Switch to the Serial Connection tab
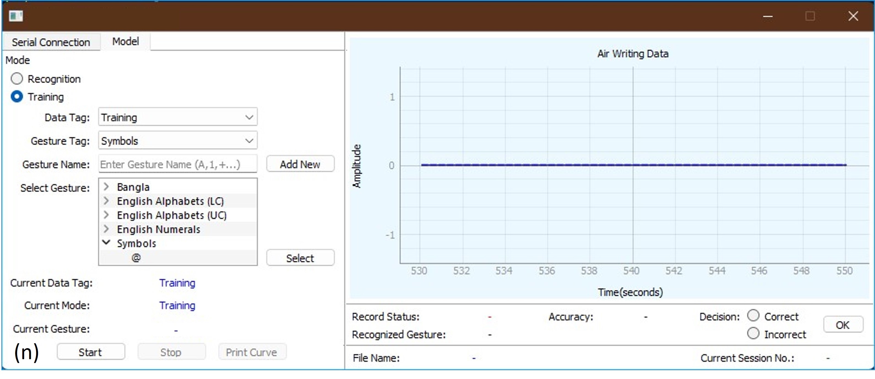This screenshot has width=875, height=379. pyautogui.click(x=51, y=42)
